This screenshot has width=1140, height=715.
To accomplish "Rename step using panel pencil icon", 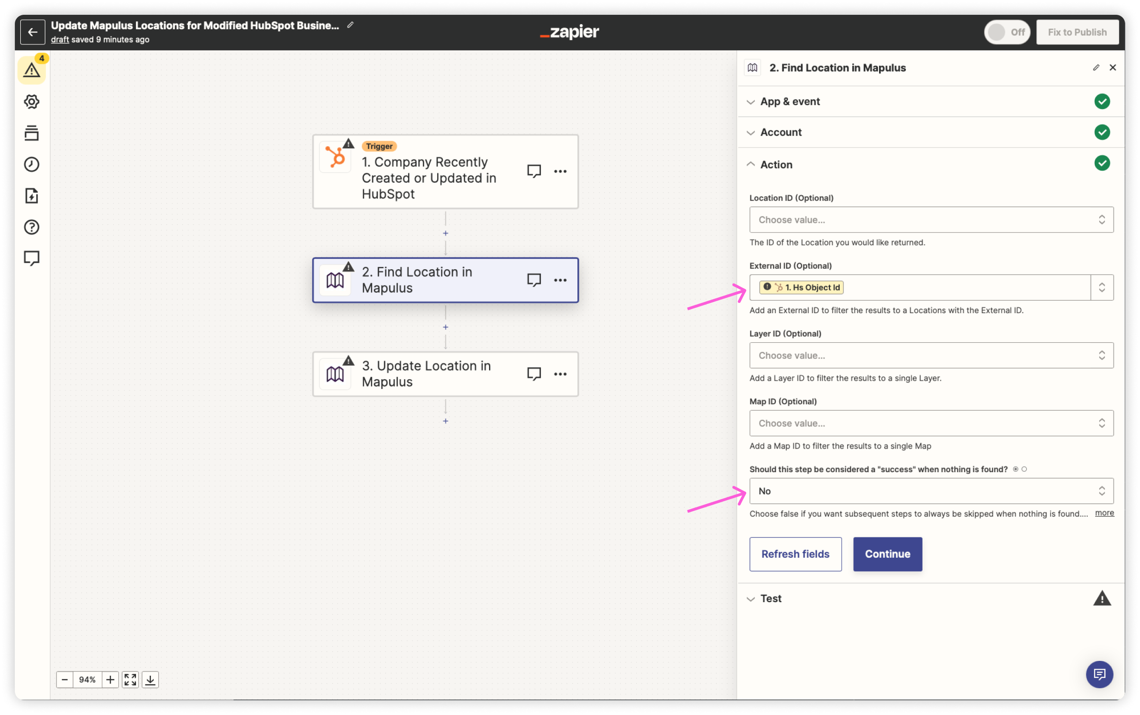I will point(1096,68).
